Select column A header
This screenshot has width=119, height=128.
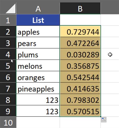tap(38, 8)
